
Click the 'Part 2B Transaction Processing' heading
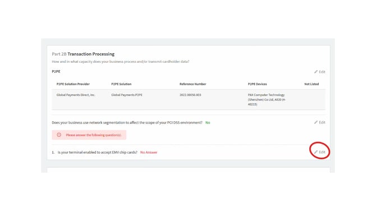click(x=83, y=54)
